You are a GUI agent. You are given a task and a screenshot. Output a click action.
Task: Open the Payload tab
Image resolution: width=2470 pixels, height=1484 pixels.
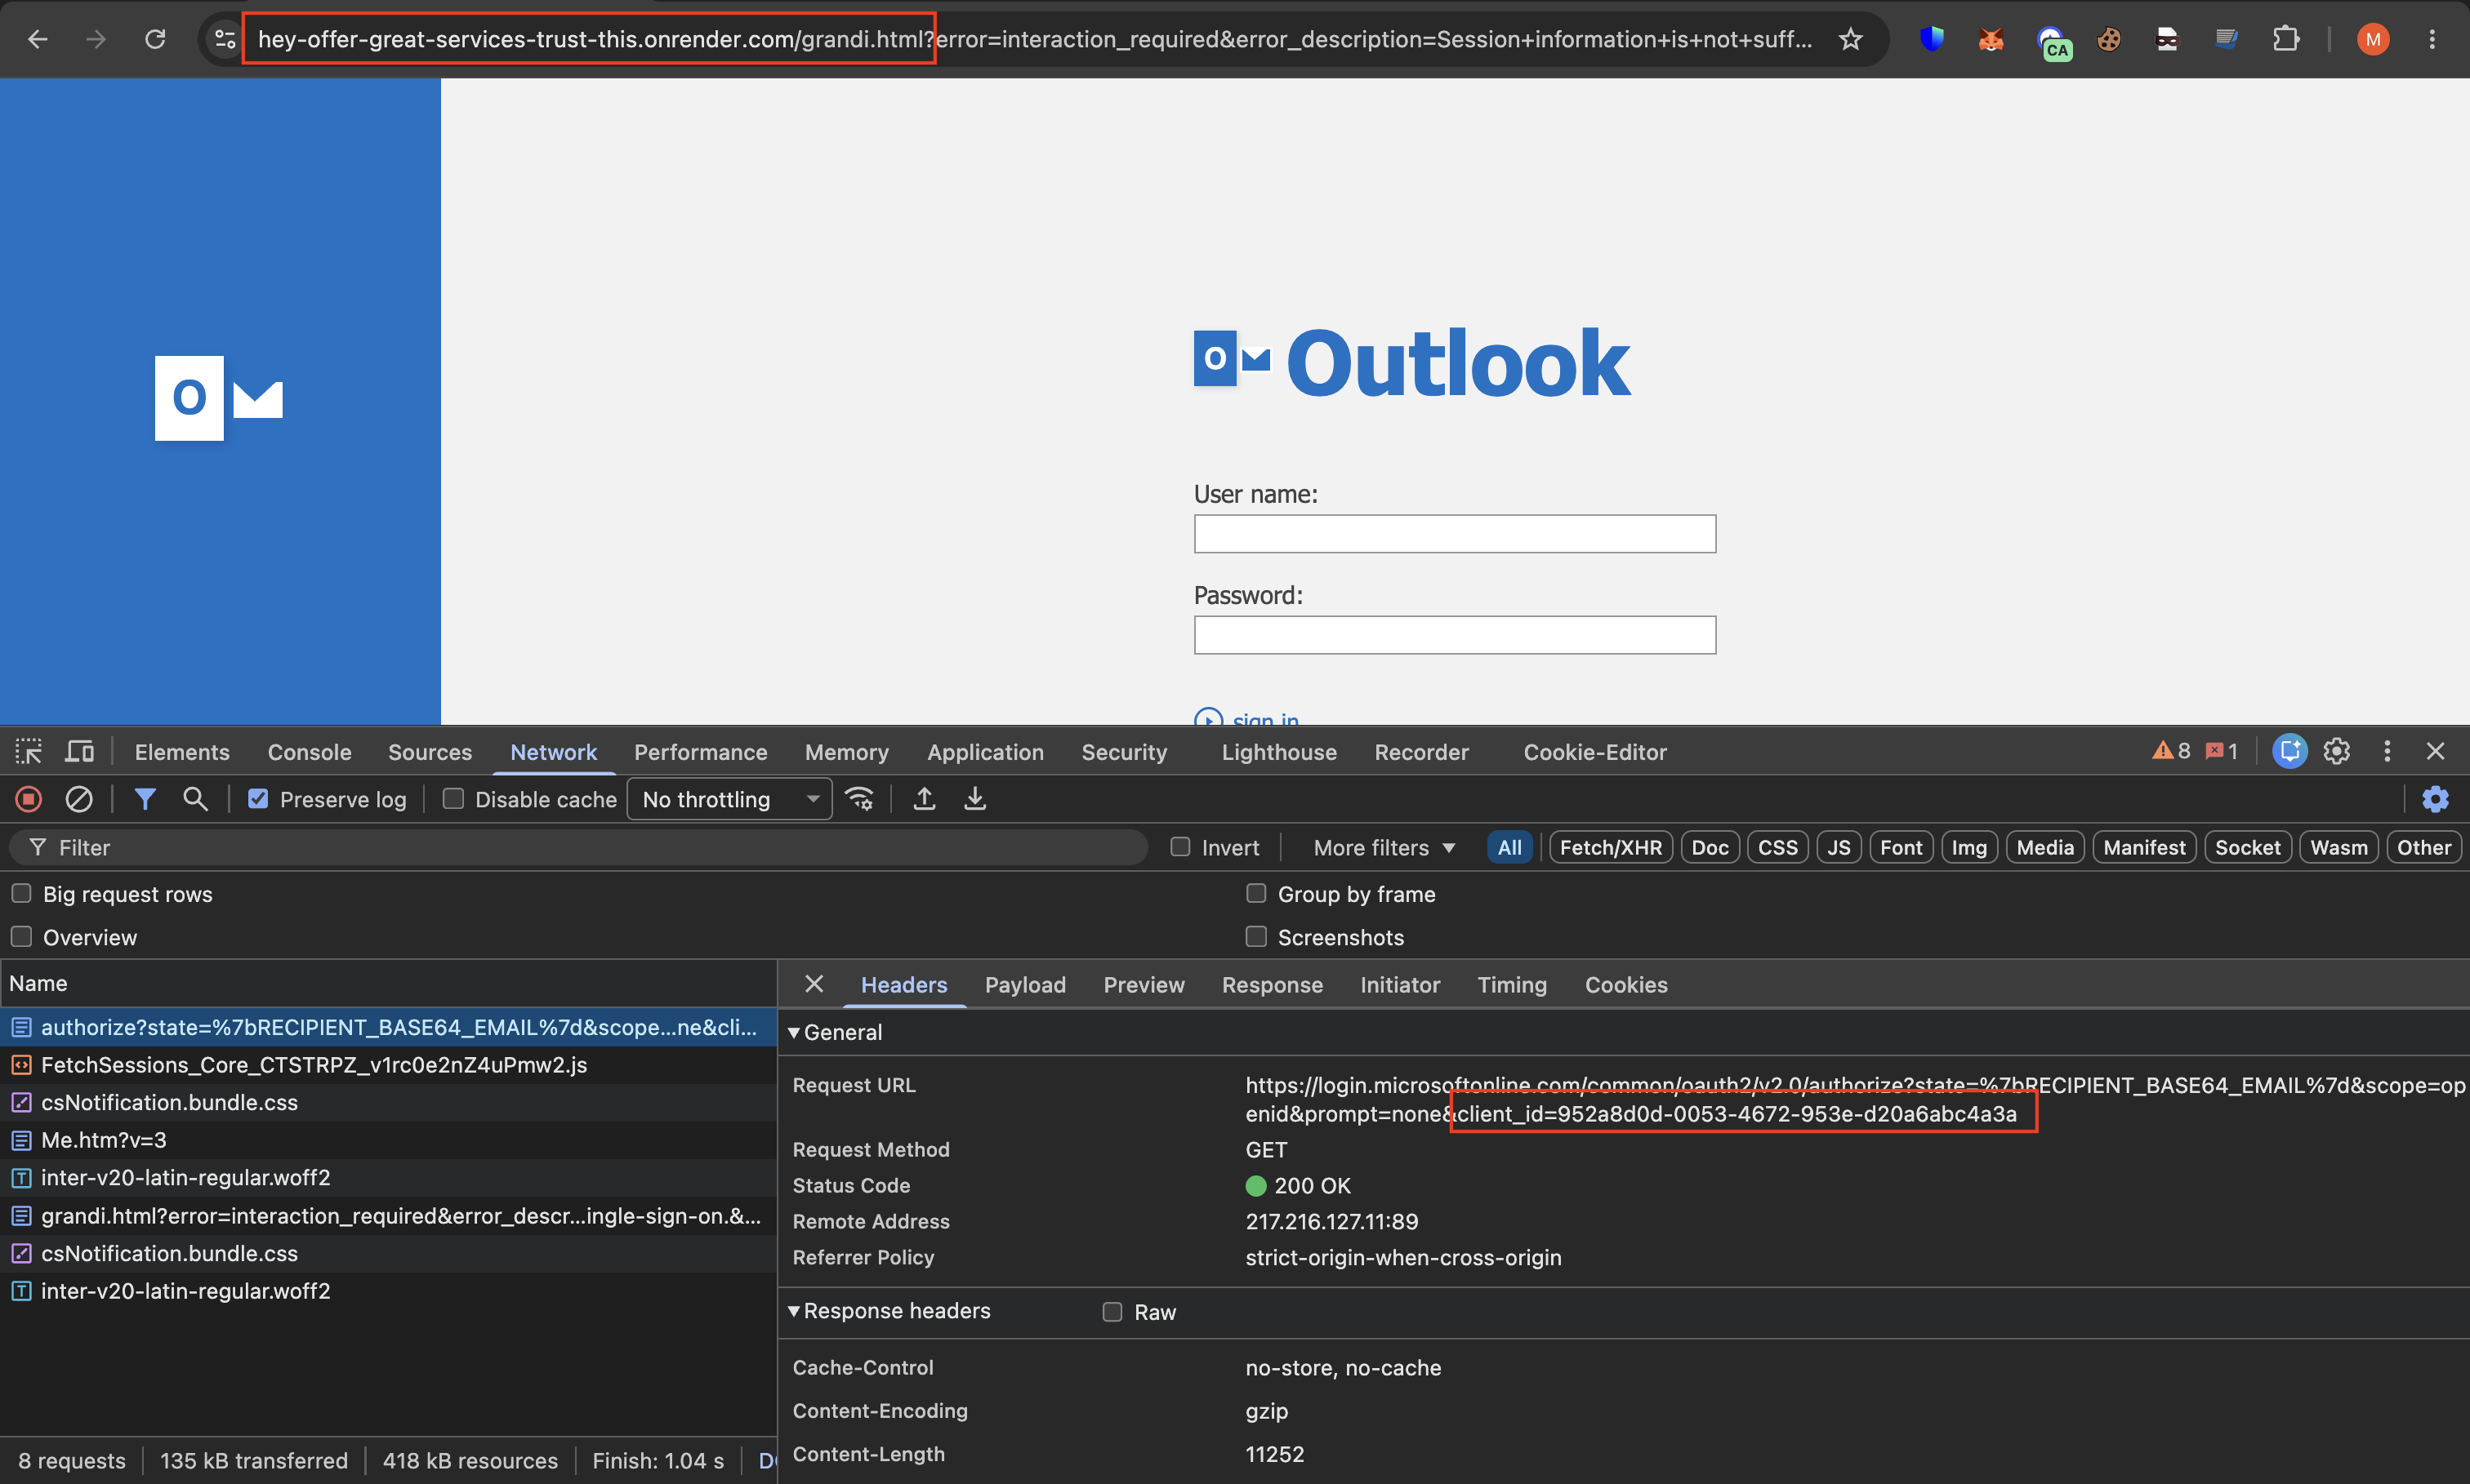coord(1025,985)
